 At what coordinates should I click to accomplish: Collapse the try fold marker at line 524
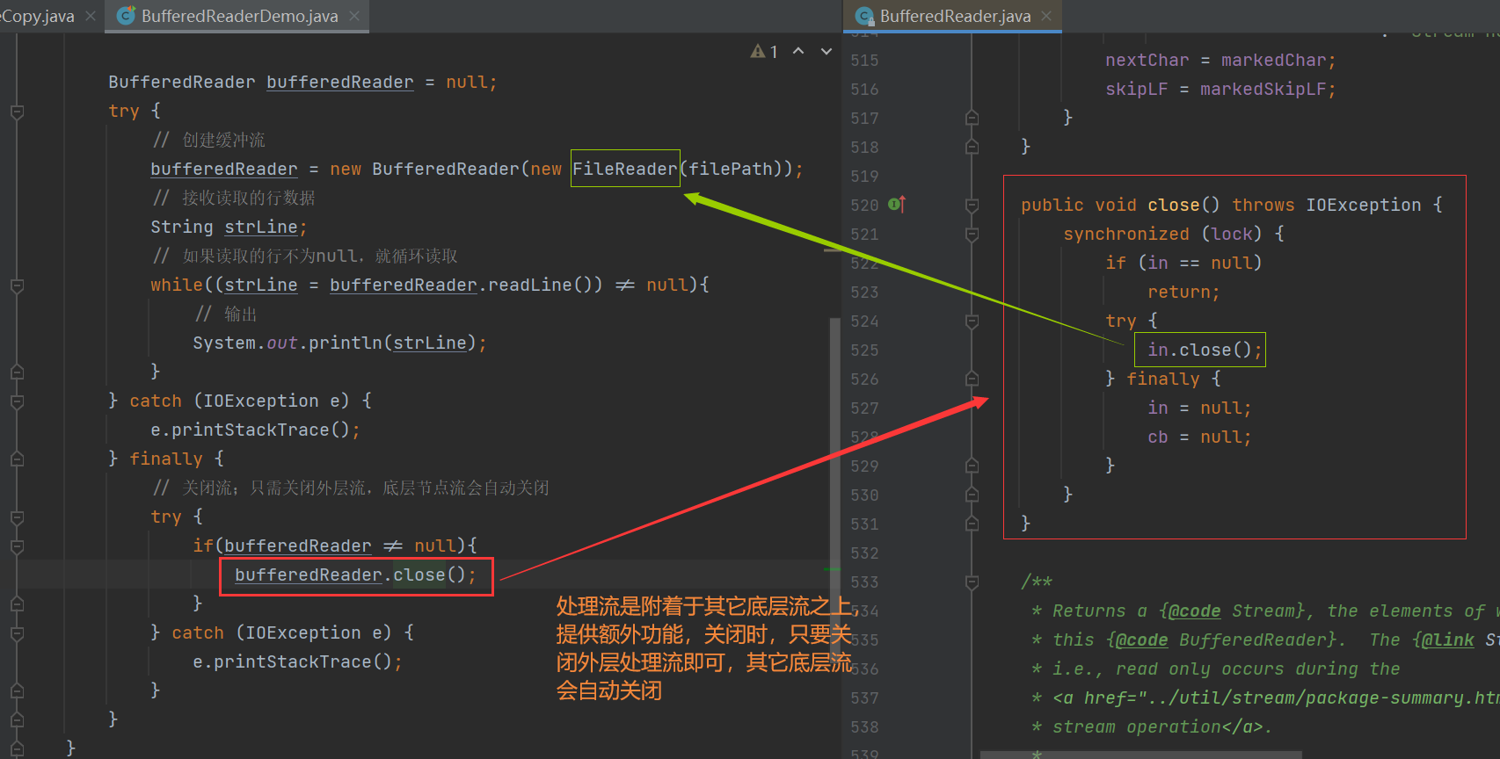(972, 321)
